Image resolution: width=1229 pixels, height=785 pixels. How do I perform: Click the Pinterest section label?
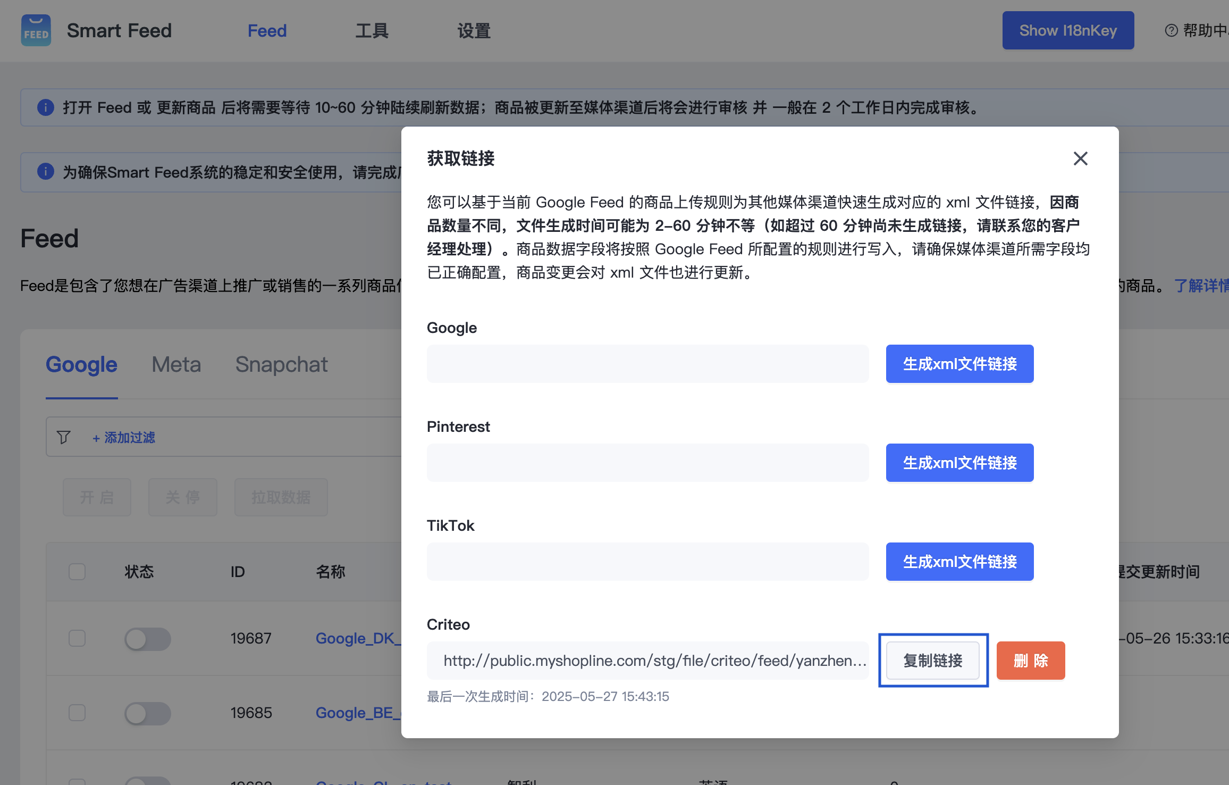pyautogui.click(x=458, y=427)
